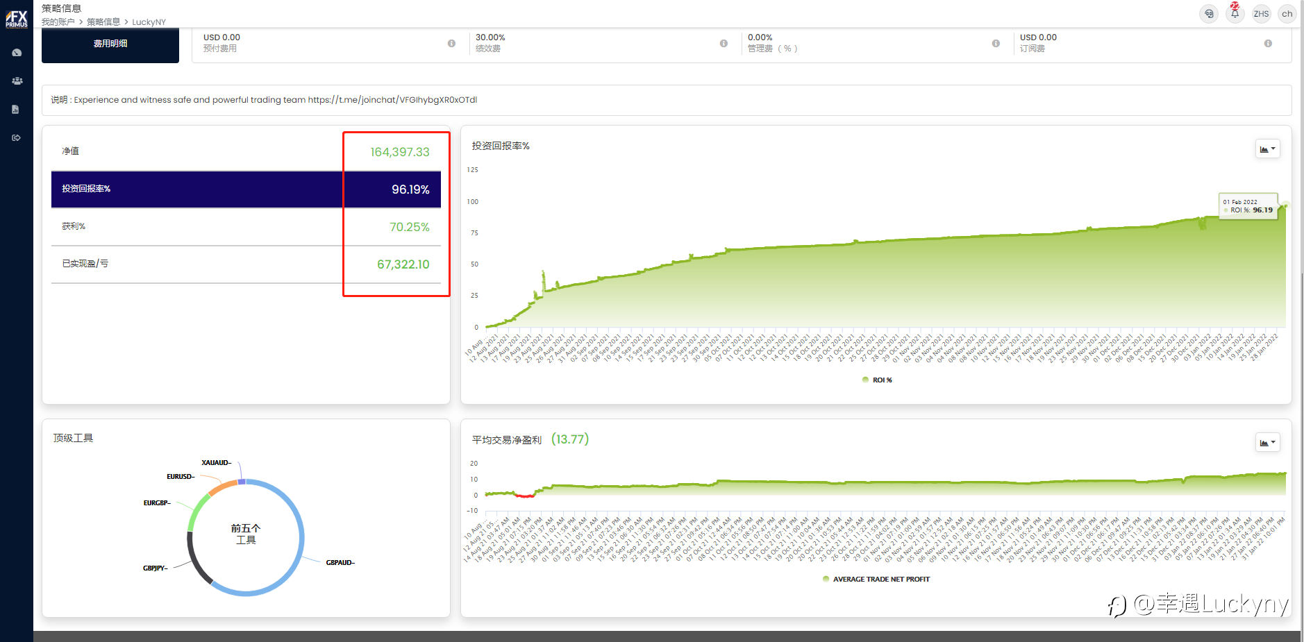Viewport: 1304px width, 642px height.
Task: Click the 策略信息 page heading
Action: 61,8
